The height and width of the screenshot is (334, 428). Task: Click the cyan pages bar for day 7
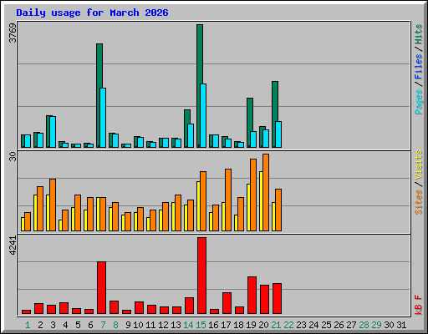pos(103,118)
